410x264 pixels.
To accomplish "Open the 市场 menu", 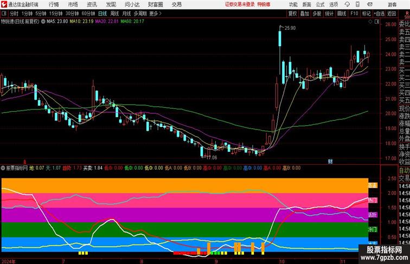I will (73, 4).
